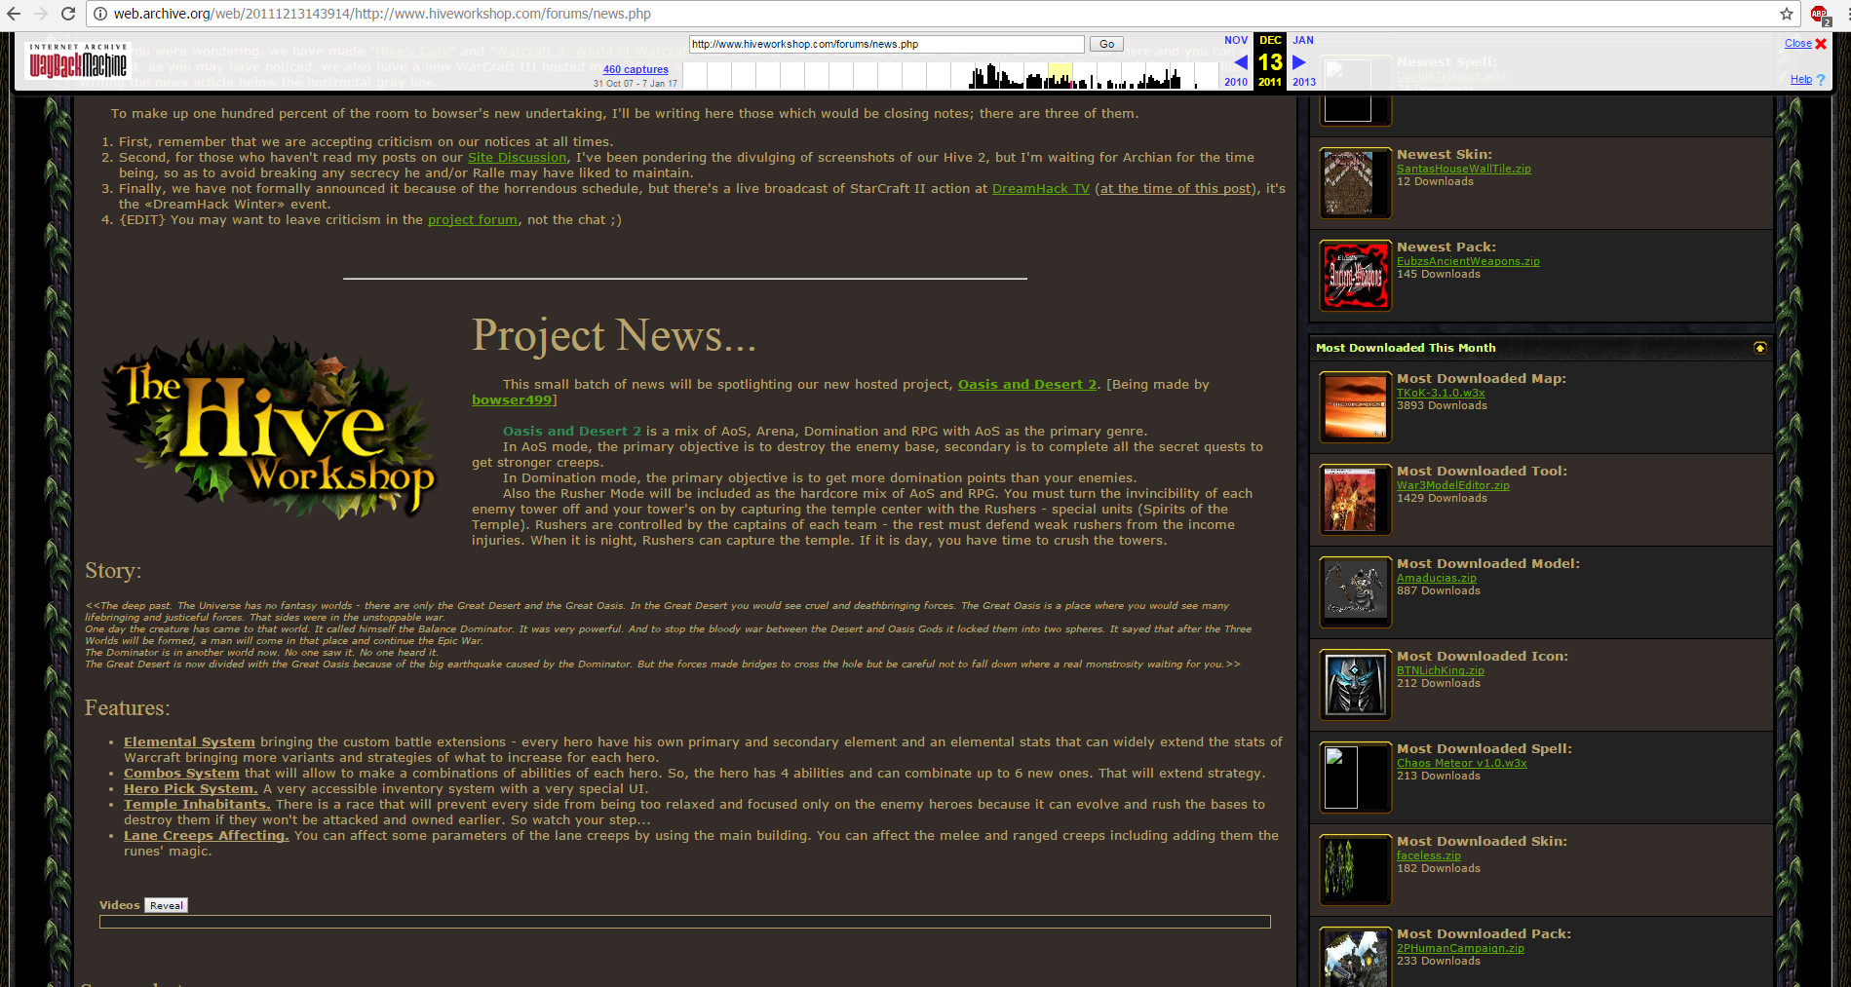Jump to year 2010 in the Wayback toolbar
This screenshot has height=987, width=1851.
(x=1236, y=82)
